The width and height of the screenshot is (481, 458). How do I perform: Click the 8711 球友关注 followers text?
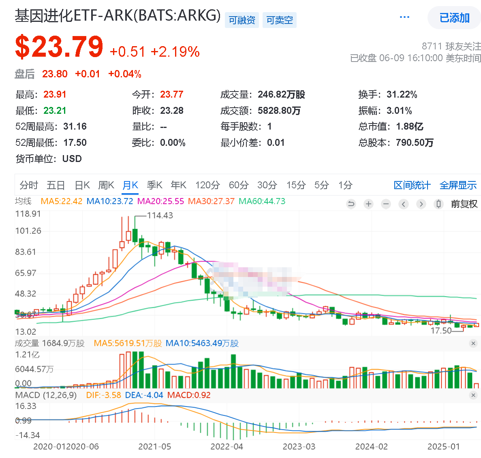(x=451, y=46)
